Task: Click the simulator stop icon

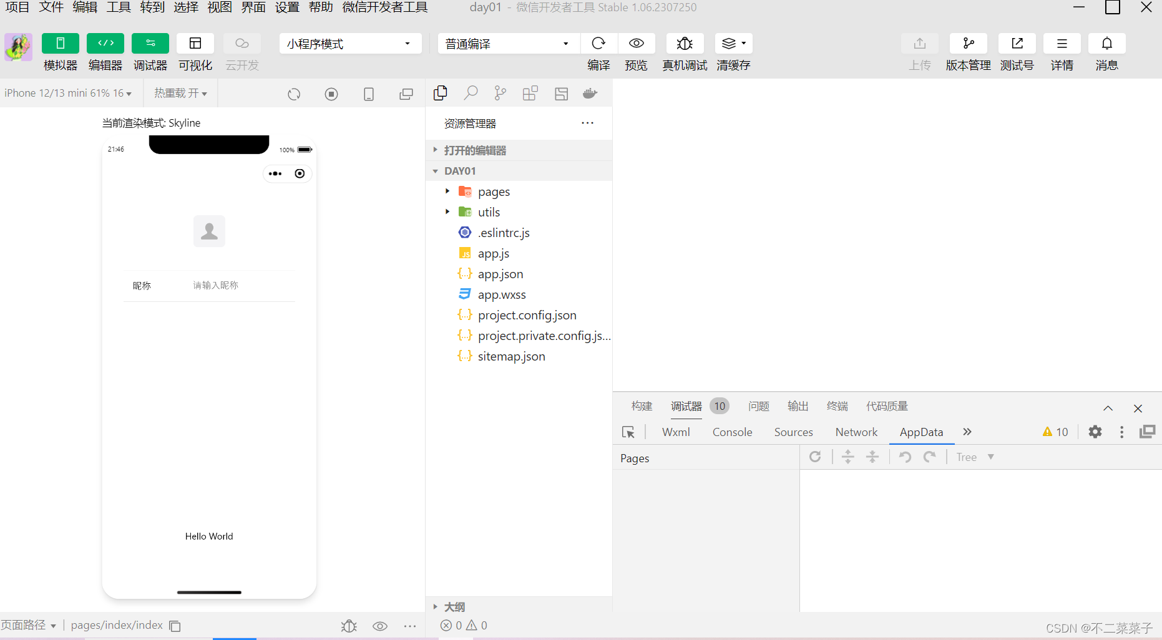Action: (331, 94)
